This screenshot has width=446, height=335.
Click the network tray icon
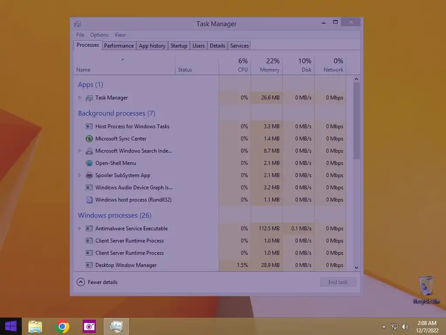[395, 326]
